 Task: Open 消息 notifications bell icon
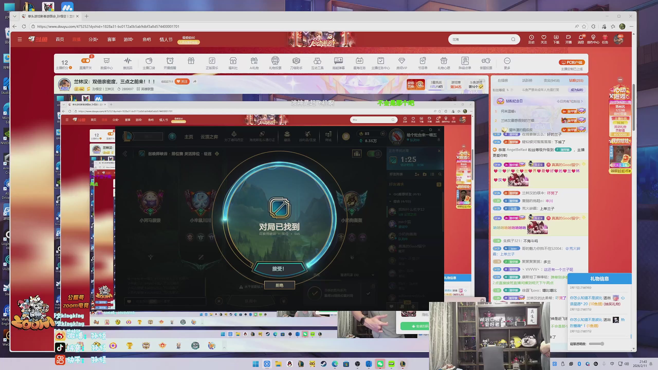pyautogui.click(x=581, y=38)
